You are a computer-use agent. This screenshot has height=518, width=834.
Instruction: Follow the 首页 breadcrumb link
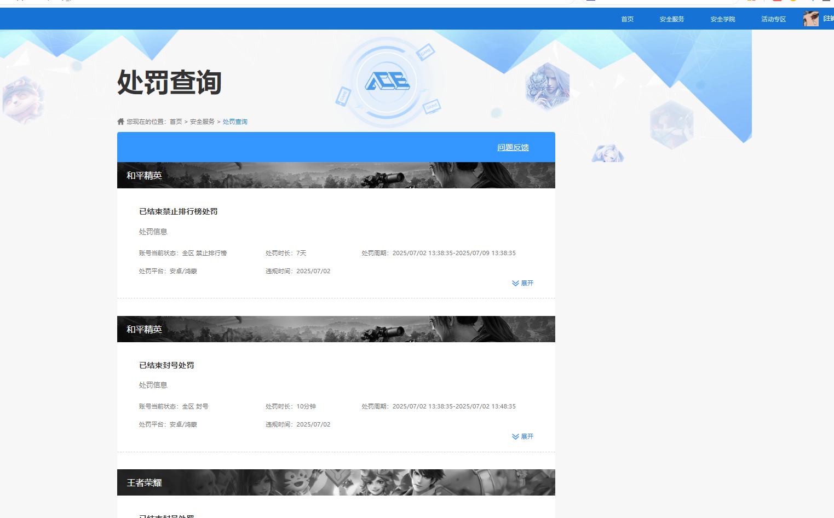click(176, 122)
